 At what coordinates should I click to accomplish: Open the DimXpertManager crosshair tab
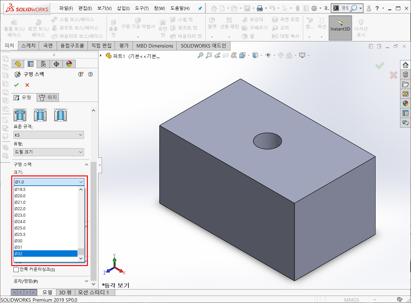click(x=56, y=64)
